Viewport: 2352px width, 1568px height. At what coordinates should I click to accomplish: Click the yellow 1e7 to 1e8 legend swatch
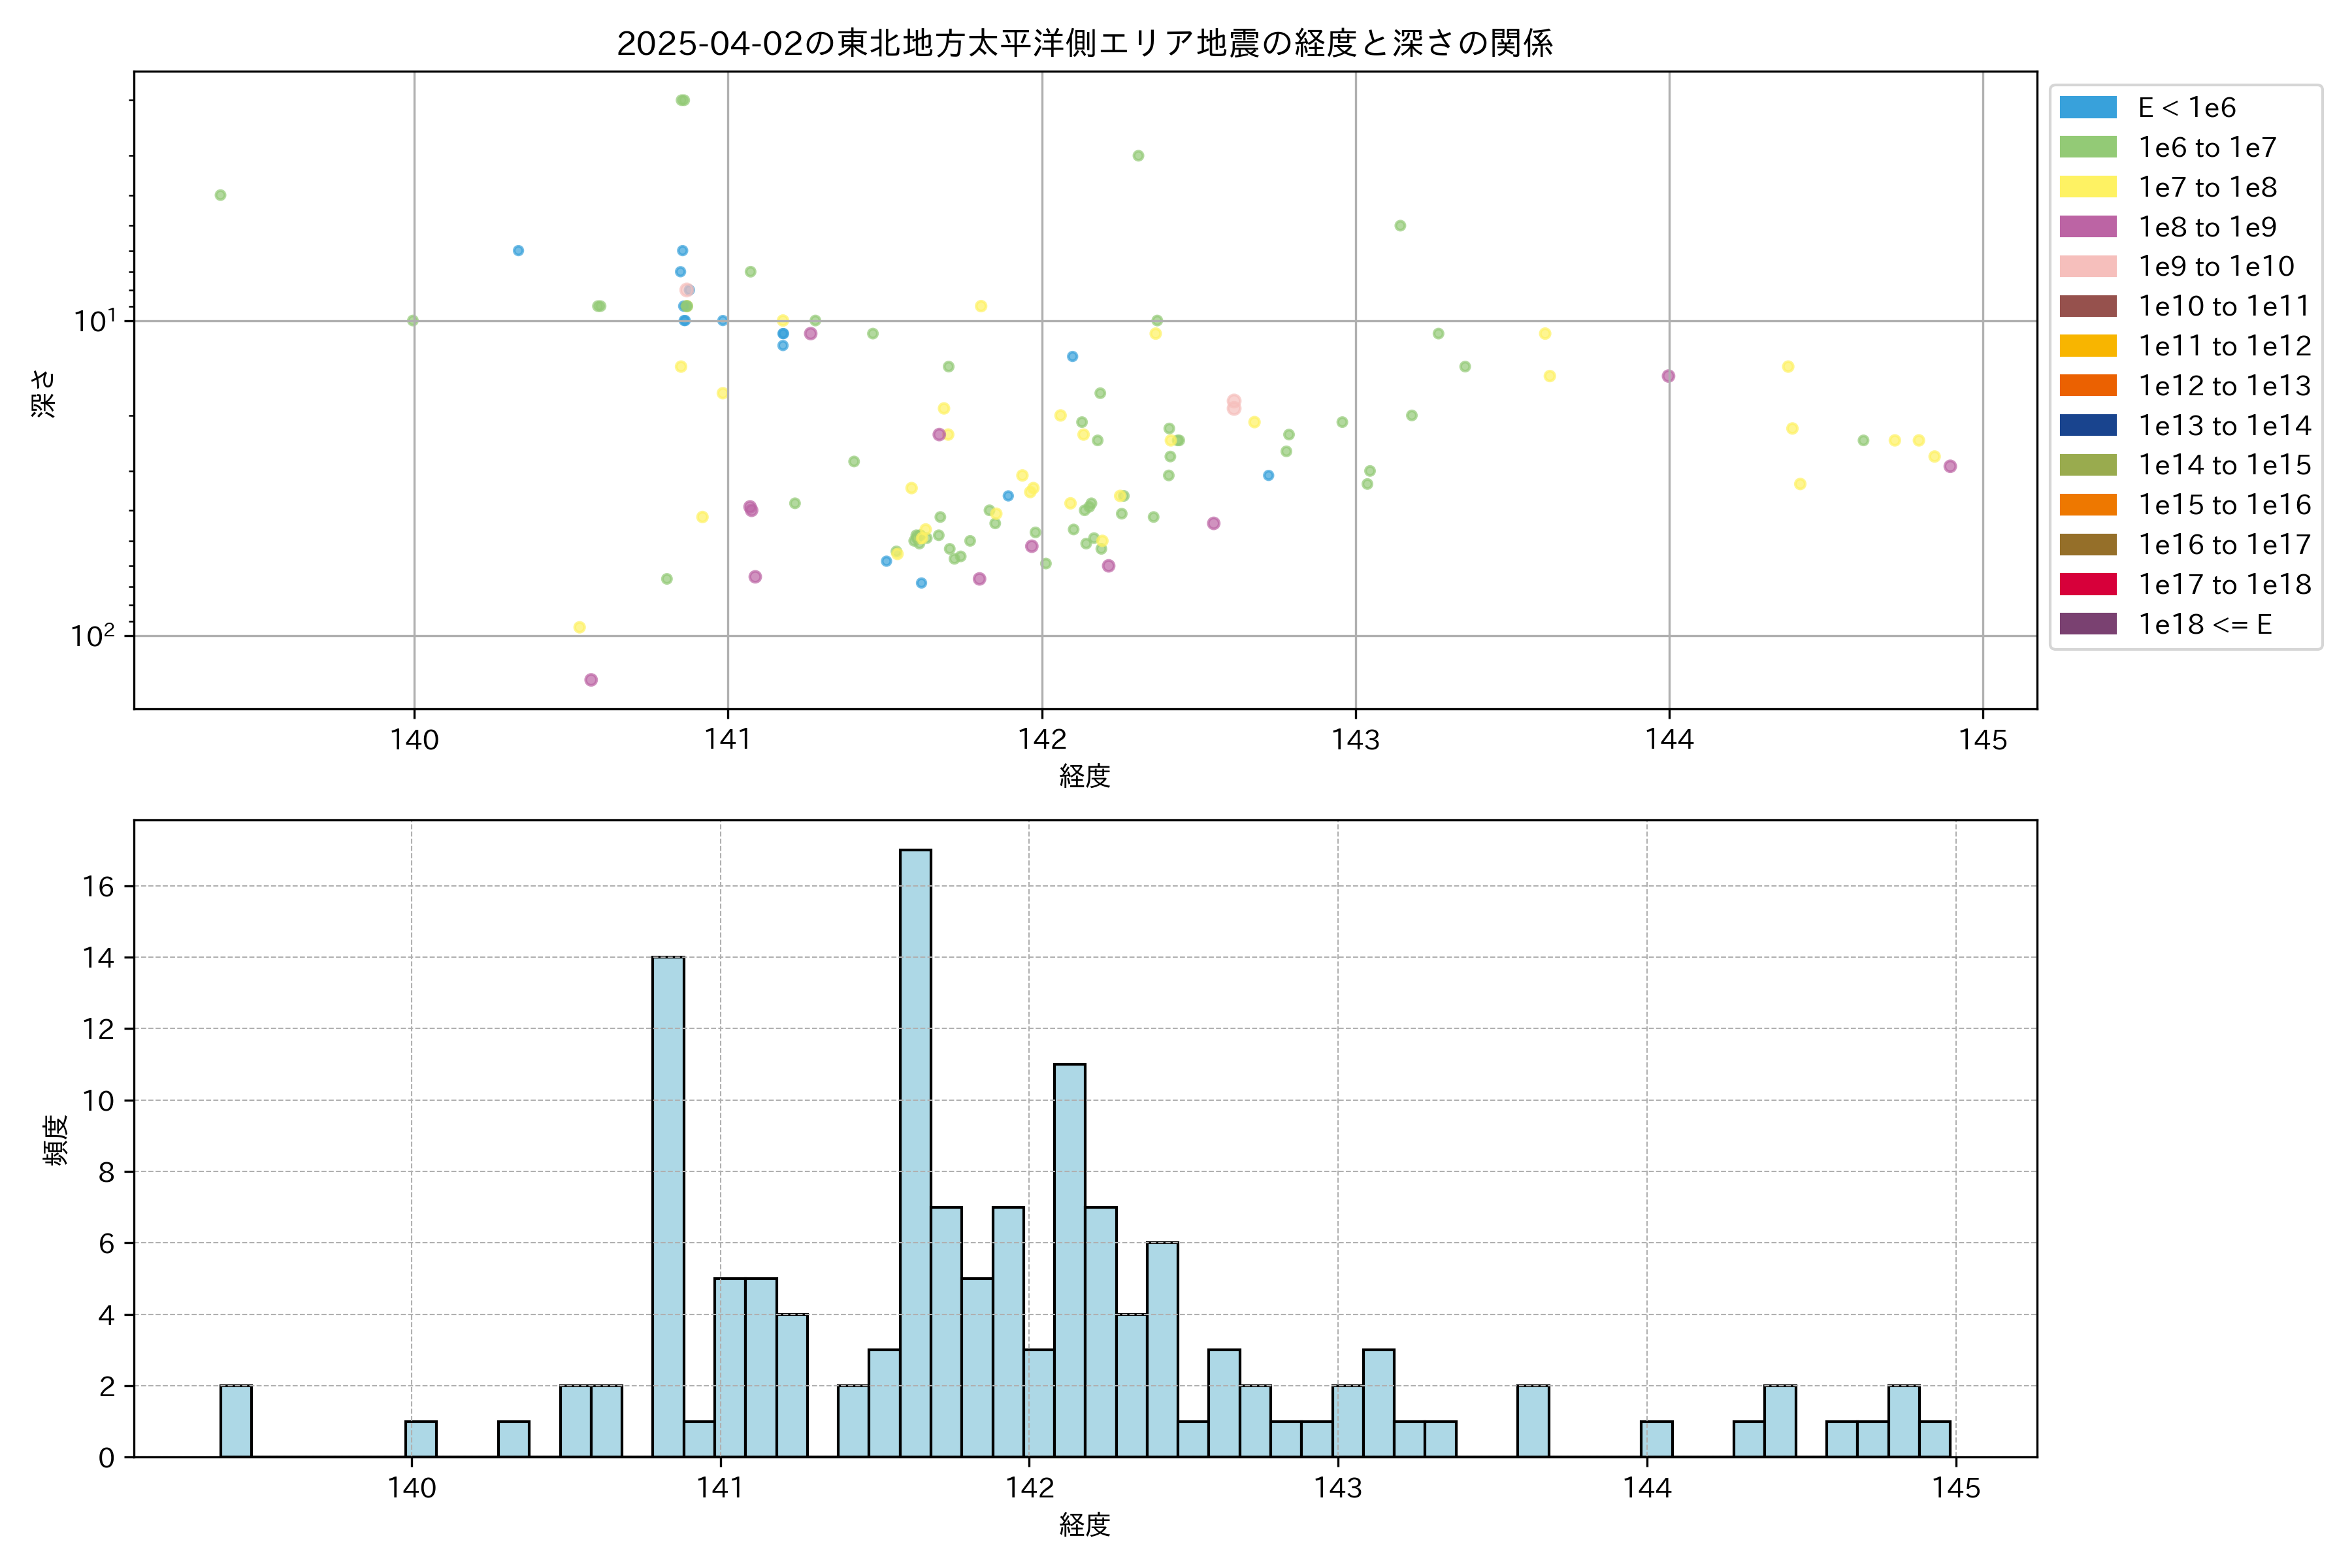pyautogui.click(x=2087, y=187)
